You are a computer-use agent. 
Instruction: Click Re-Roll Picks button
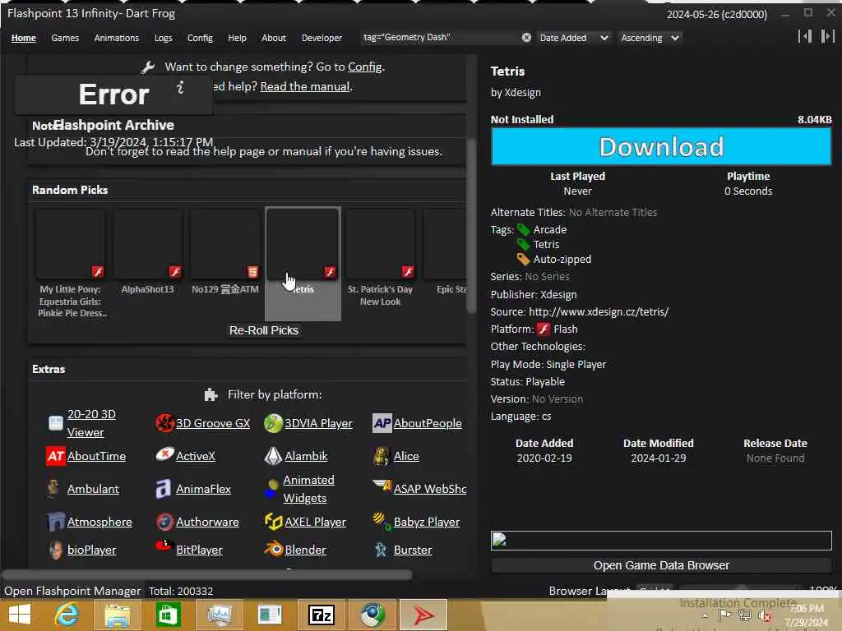point(264,330)
